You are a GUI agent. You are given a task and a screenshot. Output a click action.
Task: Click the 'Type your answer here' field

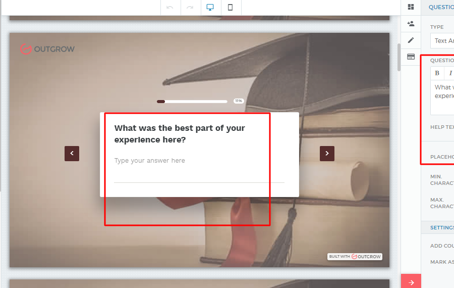coord(199,161)
